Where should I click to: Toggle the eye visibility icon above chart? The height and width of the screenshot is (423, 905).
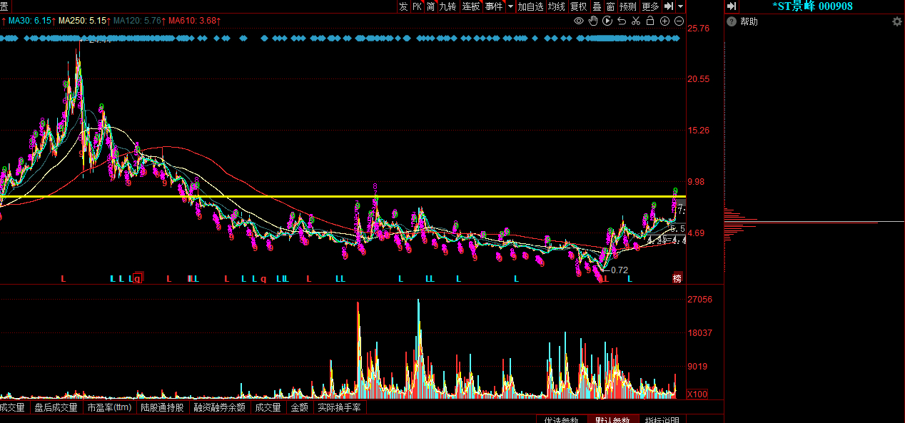[579, 21]
